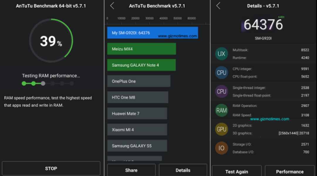Select Samsung GALAXY Note 4 bar
Image resolution: width=317 pixels, height=176 pixels.
[141, 65]
